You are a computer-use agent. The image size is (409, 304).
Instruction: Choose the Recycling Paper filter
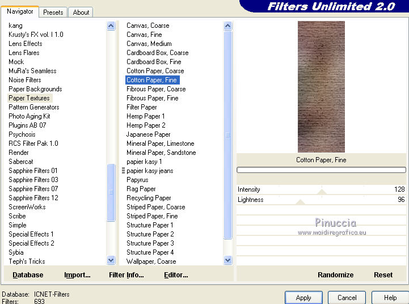tap(149, 197)
